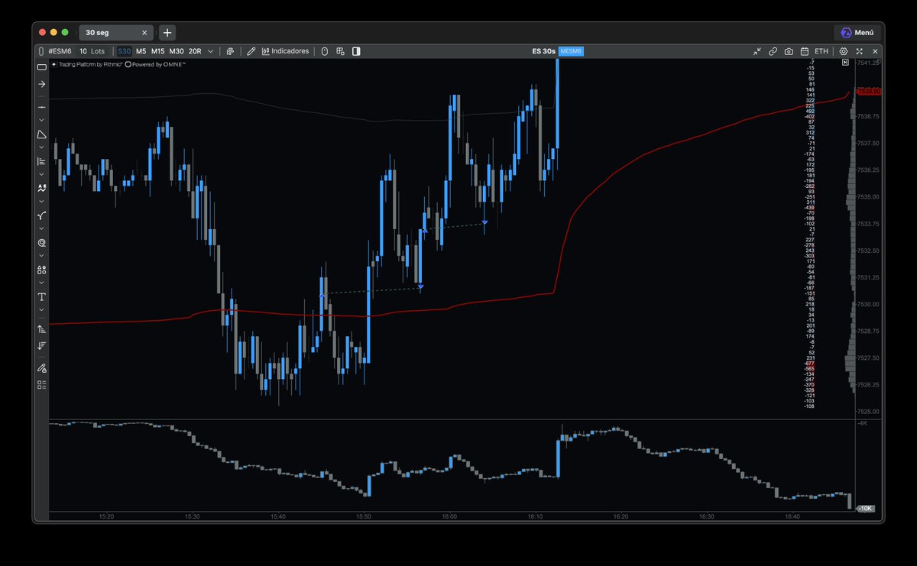Viewport: 917px width, 566px height.
Task: Select the spiral target tool in sidebar
Action: (x=41, y=242)
